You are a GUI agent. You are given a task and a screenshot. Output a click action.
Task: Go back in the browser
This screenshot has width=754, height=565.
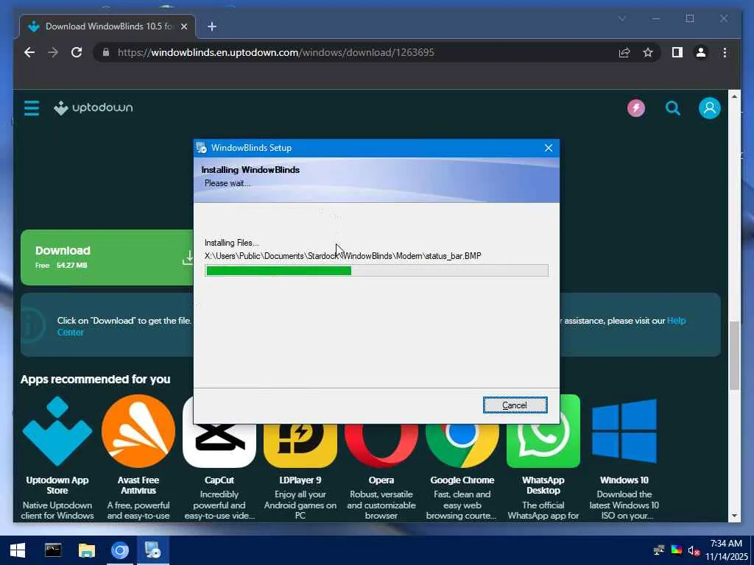click(29, 52)
